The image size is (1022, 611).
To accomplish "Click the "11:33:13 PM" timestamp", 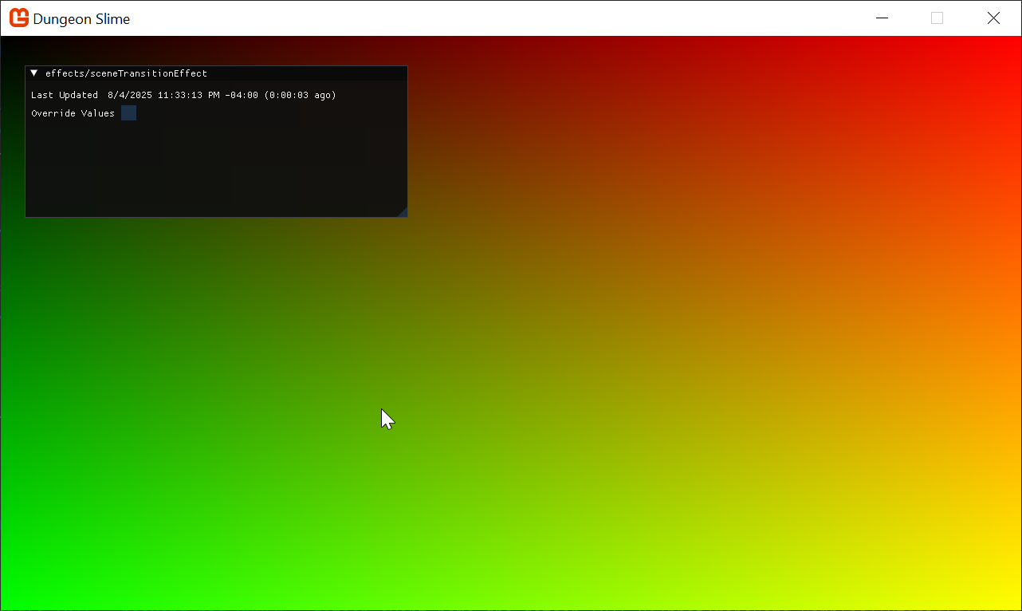I will coord(188,95).
